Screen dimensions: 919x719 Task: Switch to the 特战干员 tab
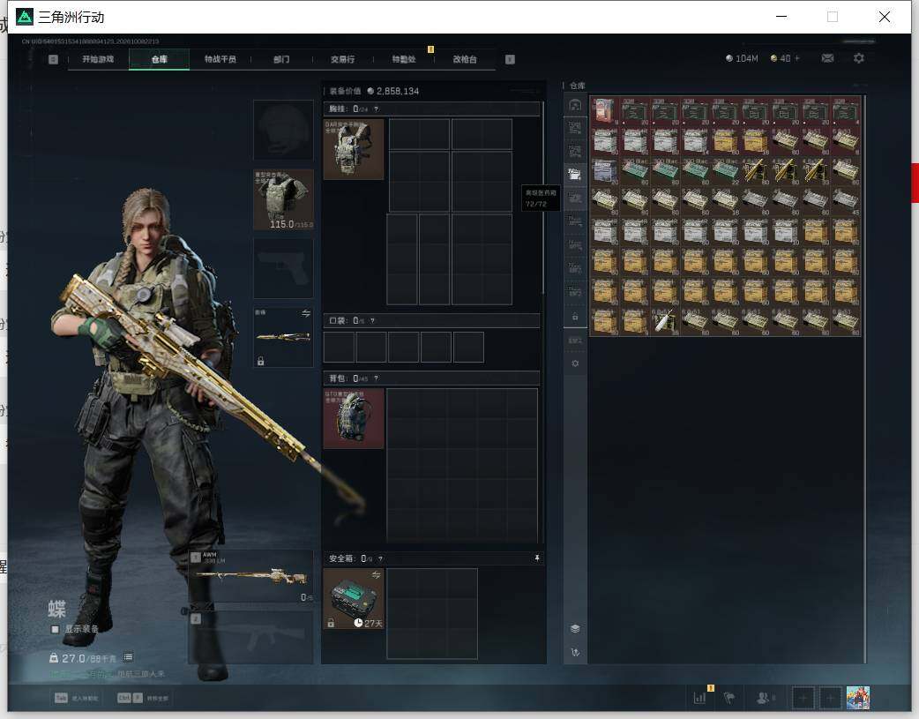tap(220, 59)
